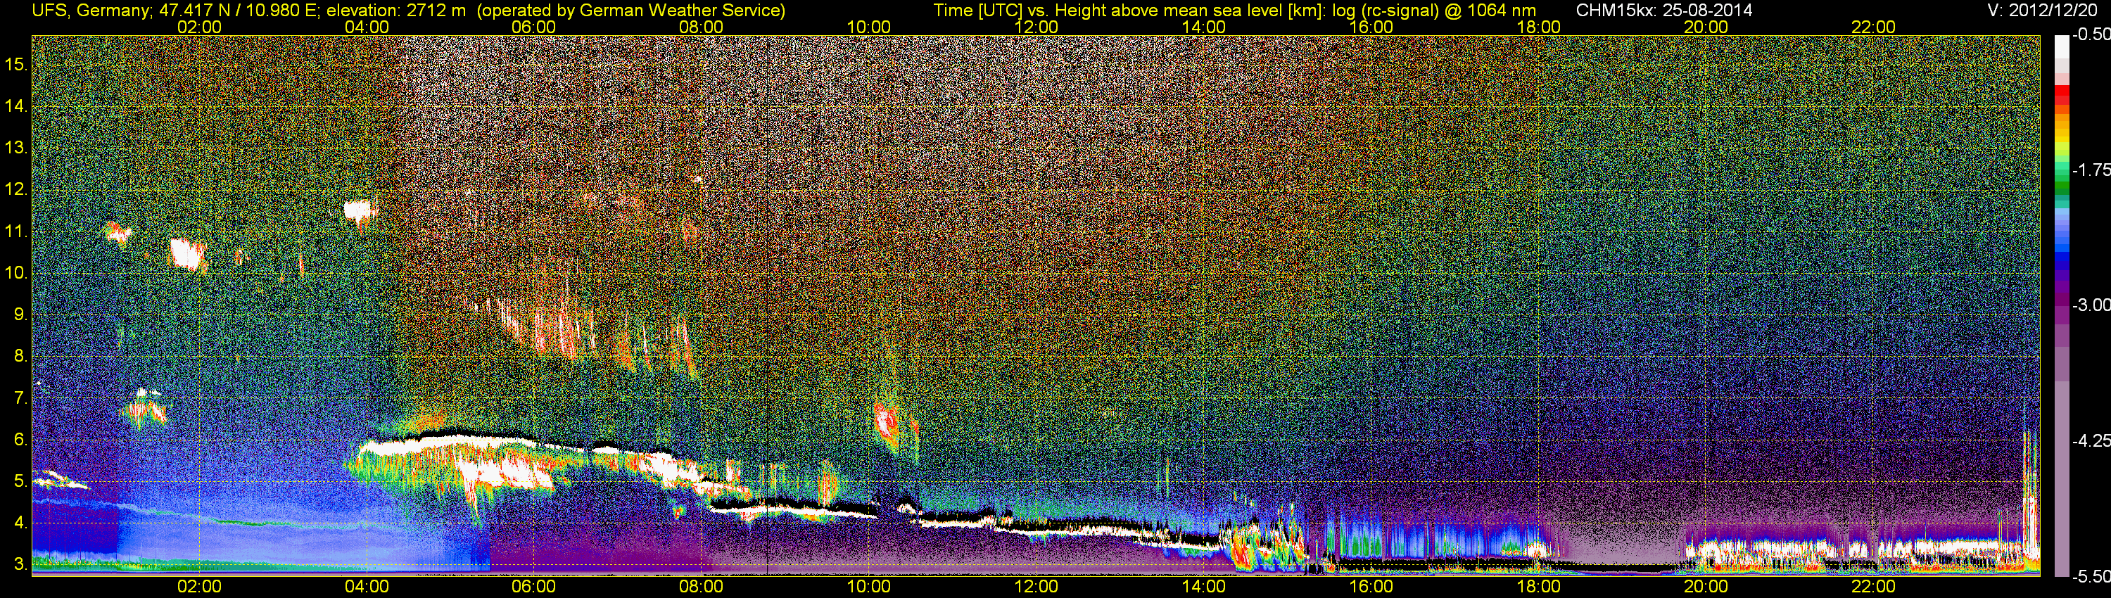Click the white cloud echo near 04:00 at 11.5 km
The height and width of the screenshot is (598, 2111).
click(x=358, y=211)
